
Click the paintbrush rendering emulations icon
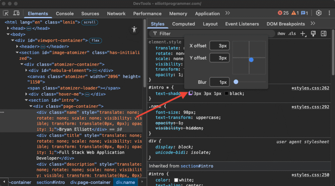pyautogui.click(x=313, y=34)
